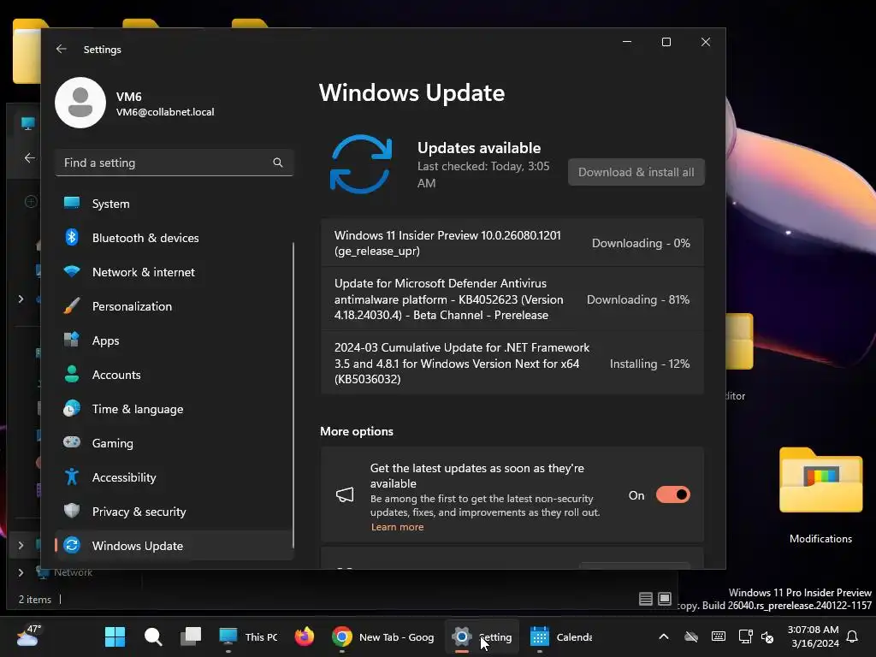Open the weather widget showing 47°
This screenshot has height=657, width=876.
point(28,636)
